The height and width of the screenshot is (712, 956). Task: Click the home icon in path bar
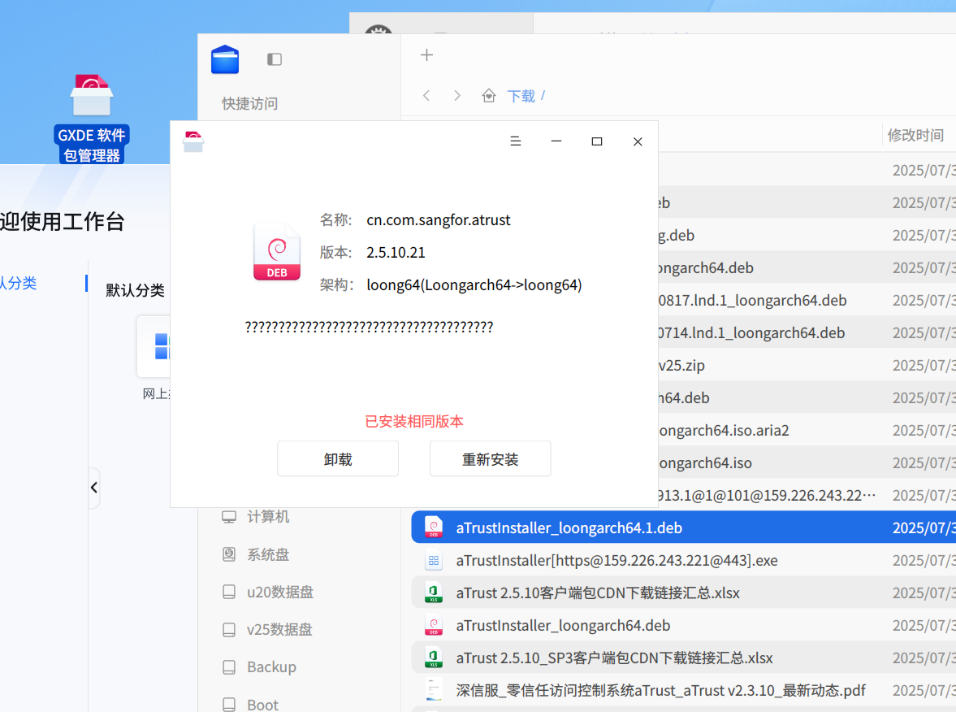488,96
